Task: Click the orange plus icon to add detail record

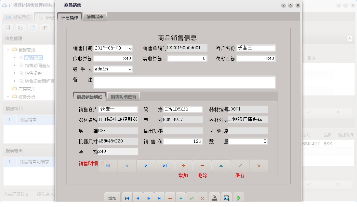Action: pyautogui.click(x=183, y=165)
